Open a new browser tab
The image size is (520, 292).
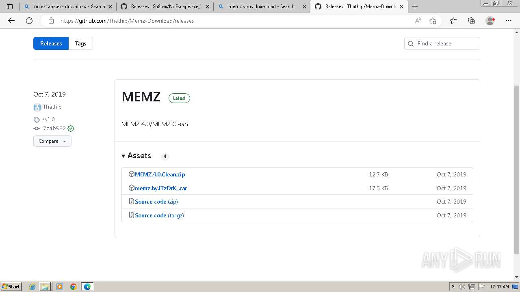[415, 6]
